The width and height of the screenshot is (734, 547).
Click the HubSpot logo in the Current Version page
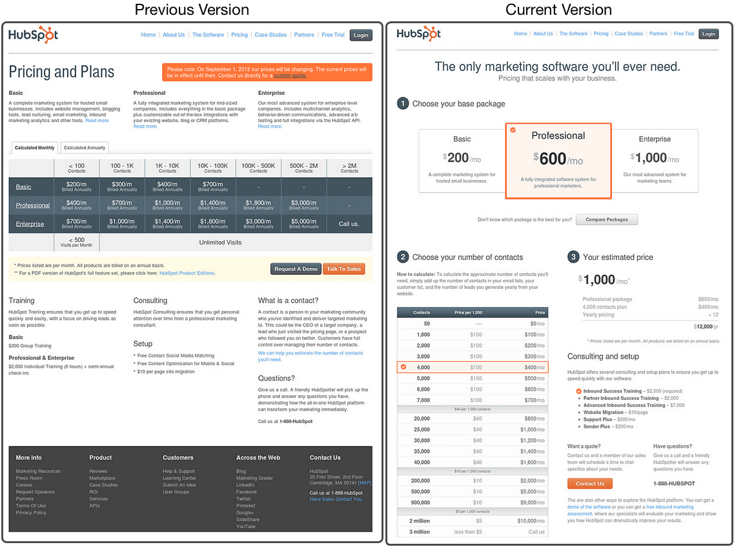pyautogui.click(x=418, y=34)
